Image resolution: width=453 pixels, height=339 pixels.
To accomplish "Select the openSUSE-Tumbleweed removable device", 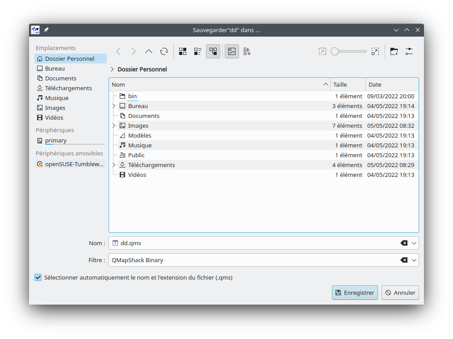I will [x=71, y=164].
